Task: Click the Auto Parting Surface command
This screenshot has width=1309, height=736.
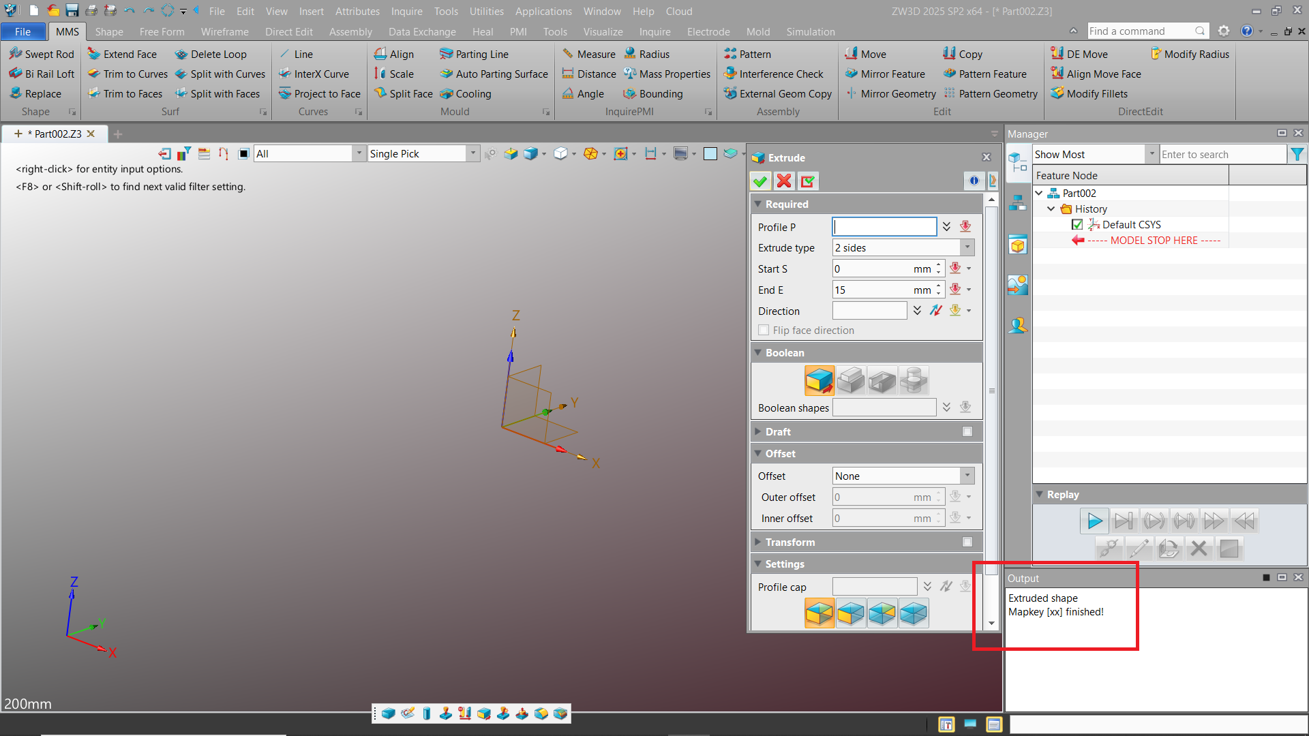Action: (494, 74)
